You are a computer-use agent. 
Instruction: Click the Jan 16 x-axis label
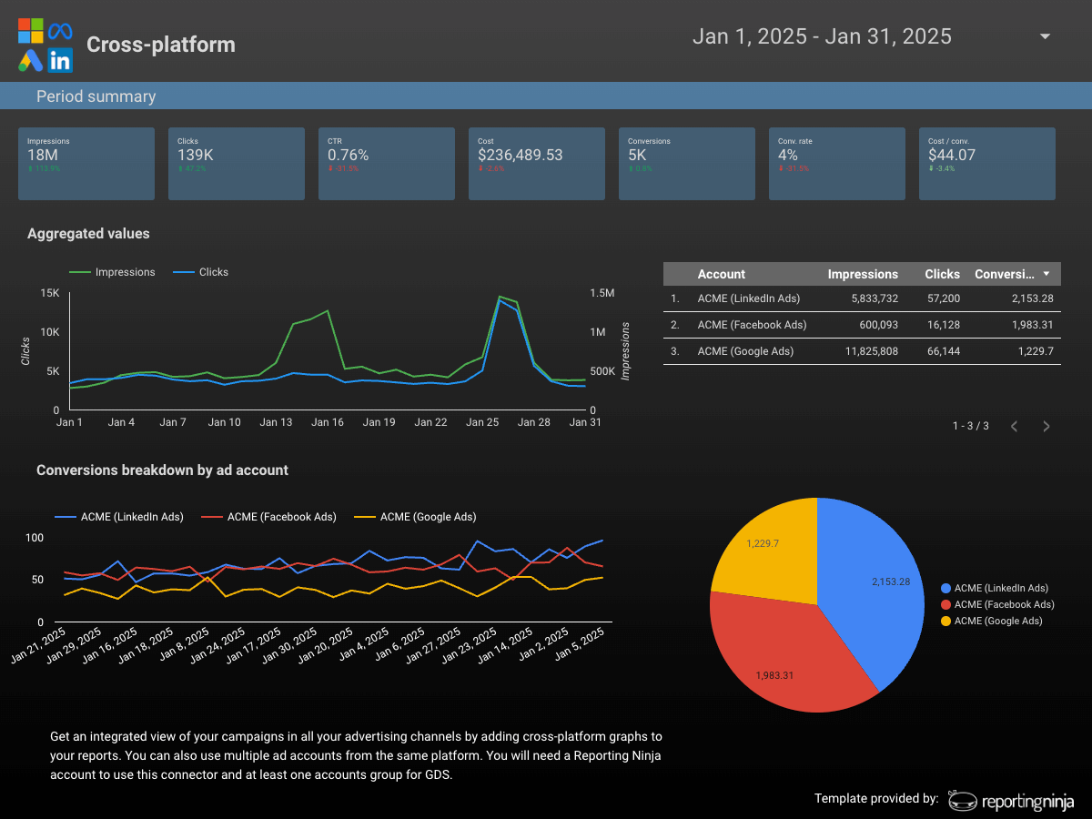tap(328, 422)
